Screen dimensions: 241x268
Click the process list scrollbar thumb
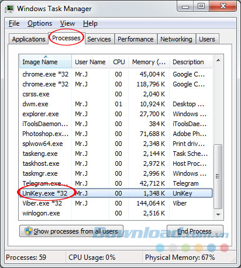tap(218, 176)
